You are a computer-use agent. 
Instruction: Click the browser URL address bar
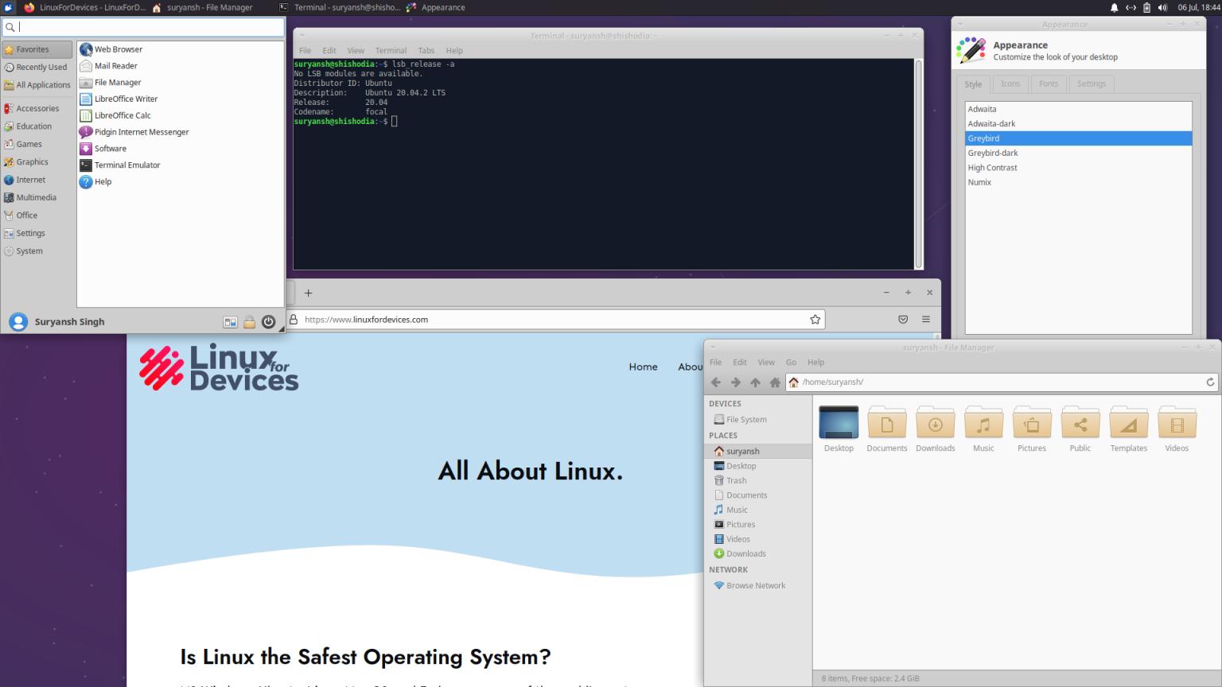555,320
